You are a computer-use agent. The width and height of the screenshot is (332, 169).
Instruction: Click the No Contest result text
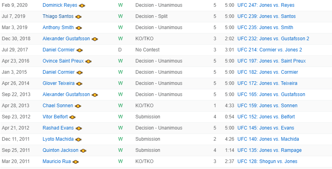tap(148, 50)
